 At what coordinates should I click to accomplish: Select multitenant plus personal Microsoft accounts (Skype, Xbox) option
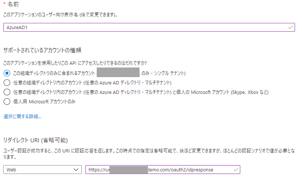click(7, 92)
